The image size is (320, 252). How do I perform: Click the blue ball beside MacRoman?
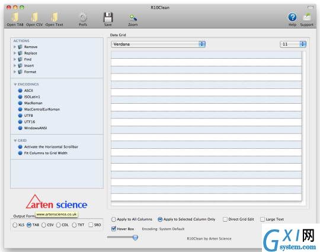(20, 103)
